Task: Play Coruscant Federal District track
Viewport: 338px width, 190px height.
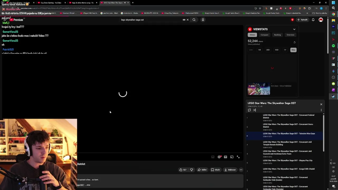Action: click(284, 118)
